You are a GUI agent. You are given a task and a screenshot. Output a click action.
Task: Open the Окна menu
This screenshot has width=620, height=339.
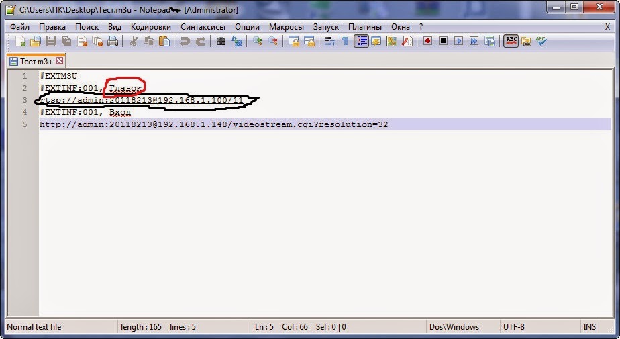click(401, 27)
